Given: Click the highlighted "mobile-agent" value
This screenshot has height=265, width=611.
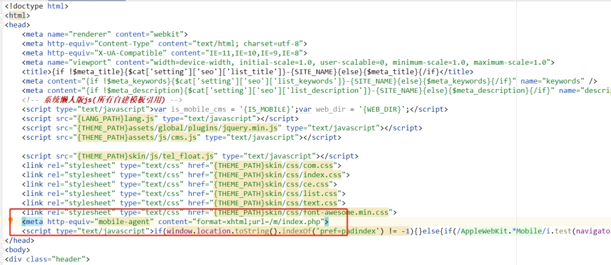Looking at the screenshot, I should 124,222.
